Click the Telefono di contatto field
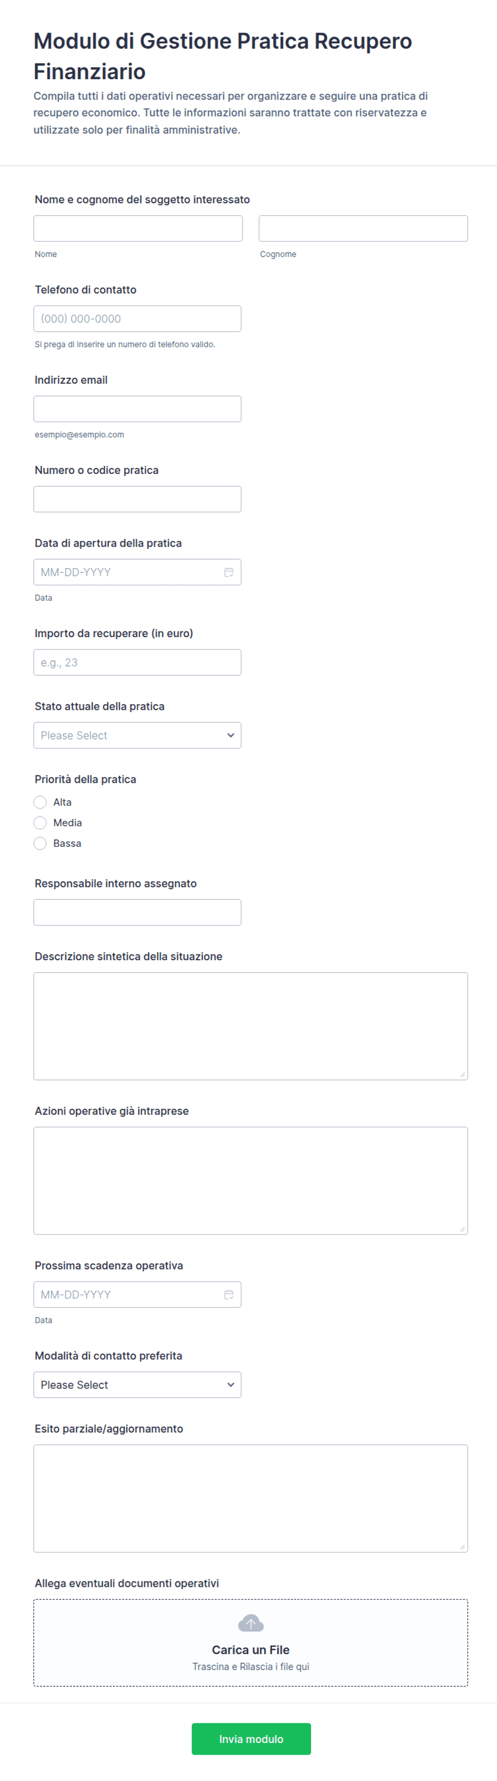This screenshot has width=497, height=1781. pyautogui.click(x=137, y=319)
